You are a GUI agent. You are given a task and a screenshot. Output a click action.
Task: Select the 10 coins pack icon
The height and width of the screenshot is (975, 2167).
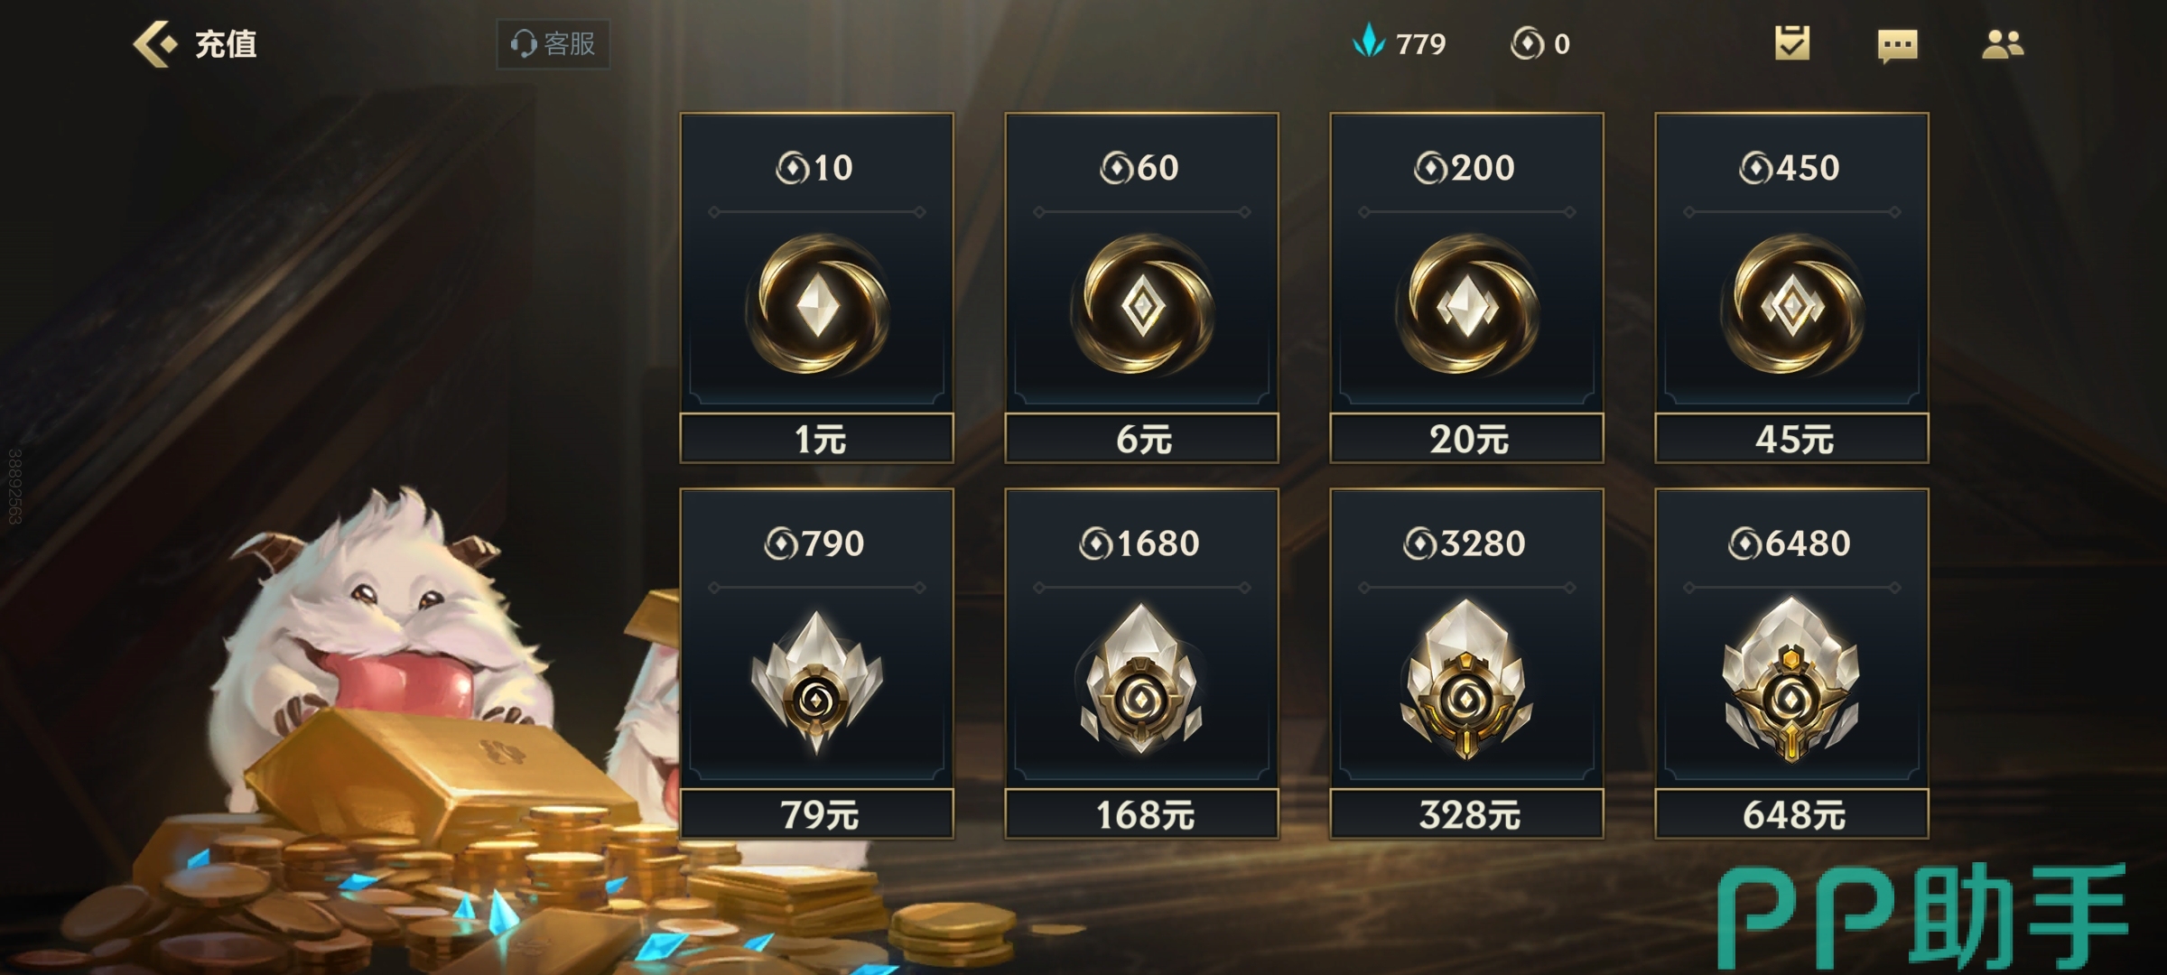tap(817, 304)
